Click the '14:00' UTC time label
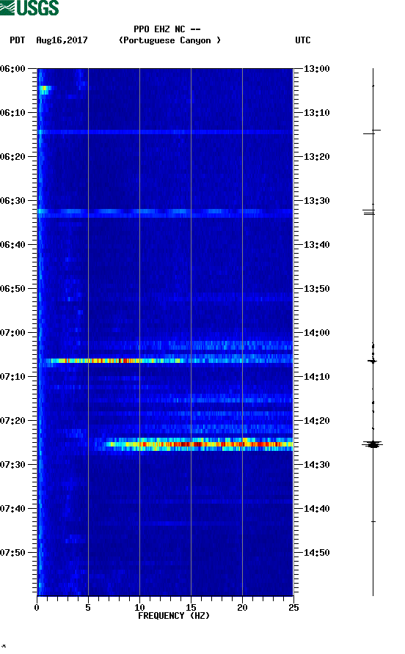The width and height of the screenshot is (405, 654). 316,332
